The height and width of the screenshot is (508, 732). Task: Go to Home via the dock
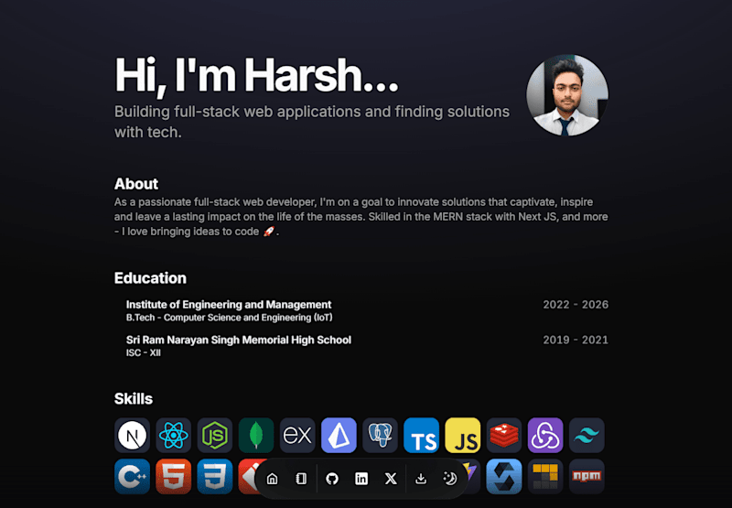coord(272,479)
